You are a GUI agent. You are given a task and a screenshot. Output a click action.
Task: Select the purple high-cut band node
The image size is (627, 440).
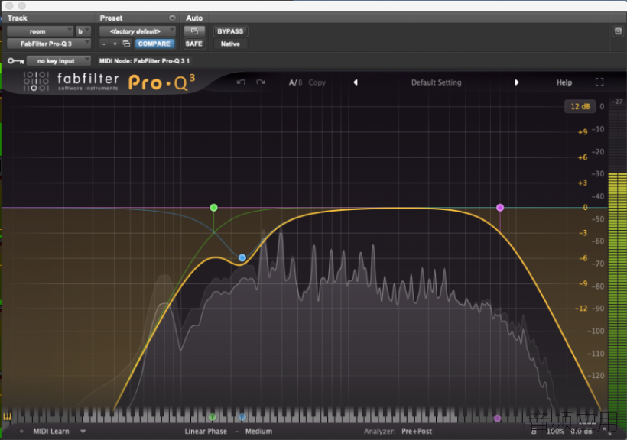click(500, 208)
